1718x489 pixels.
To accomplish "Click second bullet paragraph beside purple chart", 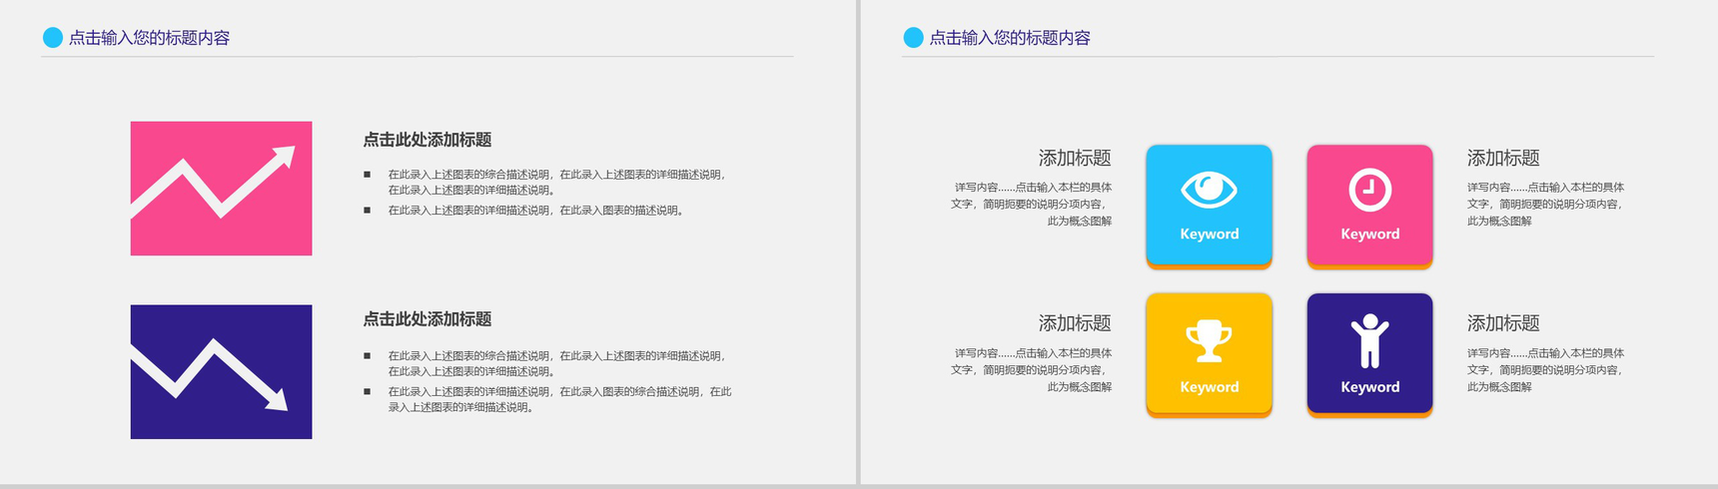I will tap(559, 399).
